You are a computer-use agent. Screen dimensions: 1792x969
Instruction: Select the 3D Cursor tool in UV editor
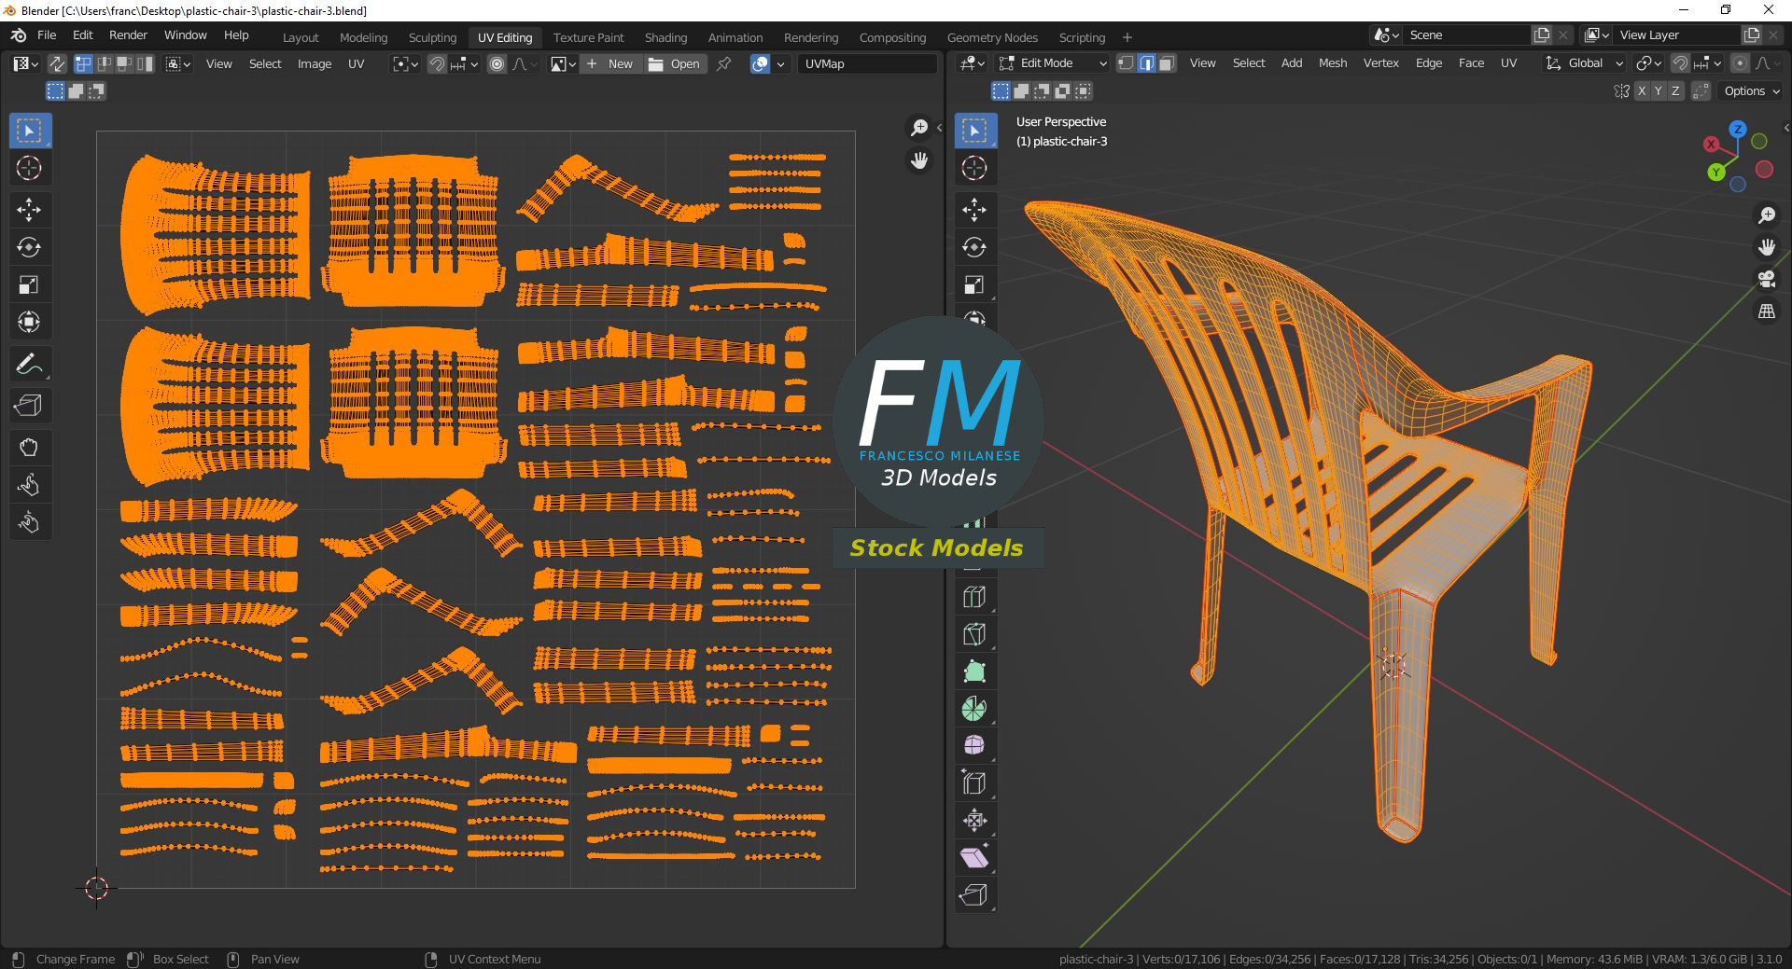[x=29, y=168]
